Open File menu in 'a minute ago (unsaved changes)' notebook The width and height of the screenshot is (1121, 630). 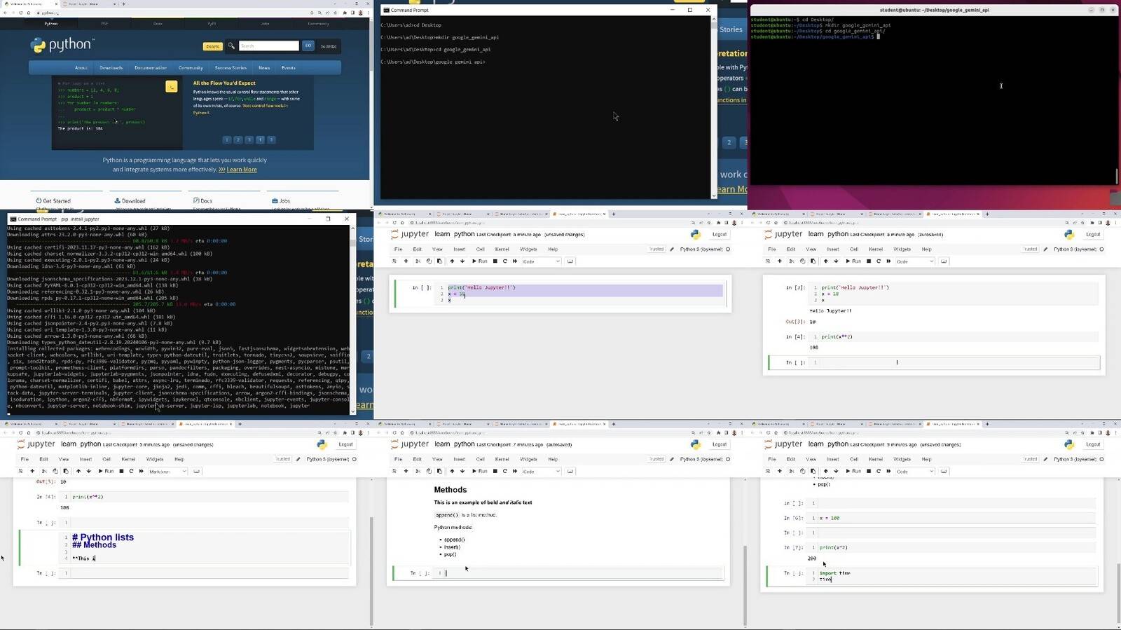click(398, 249)
